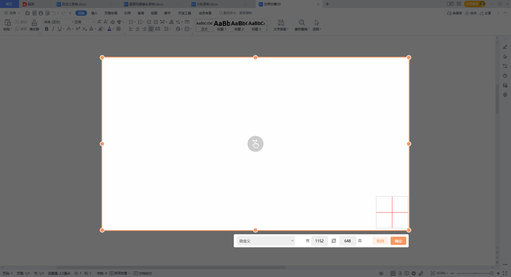Click the print icon in quick toolbar
The image size is (511, 277).
[41, 13]
